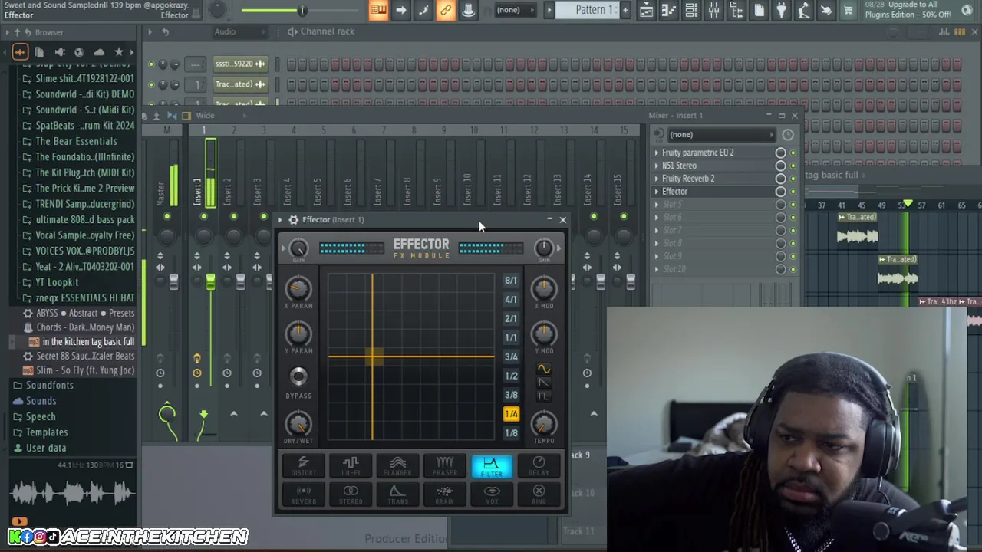Viewport: 982px width, 552px height.
Task: Open the Browser panel header
Action: pos(49,32)
